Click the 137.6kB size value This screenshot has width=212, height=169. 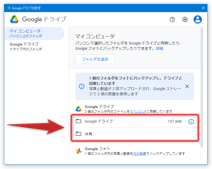coord(174,121)
